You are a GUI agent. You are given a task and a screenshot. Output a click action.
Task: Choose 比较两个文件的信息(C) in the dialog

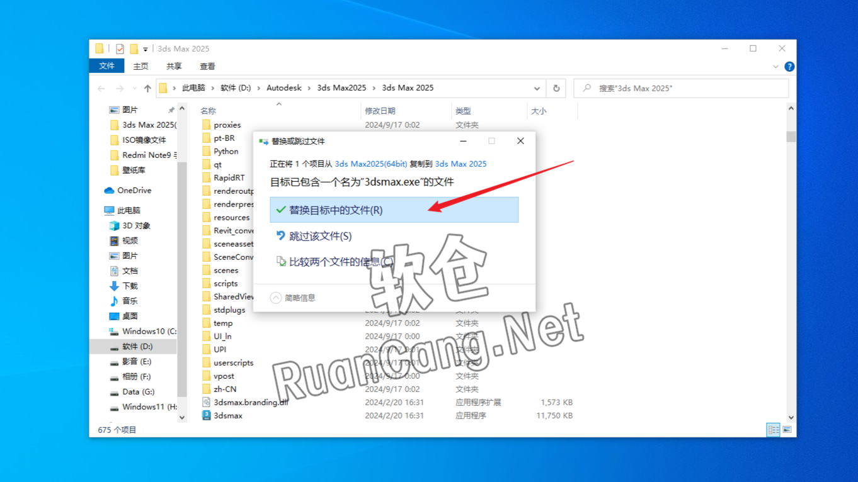[394, 262]
